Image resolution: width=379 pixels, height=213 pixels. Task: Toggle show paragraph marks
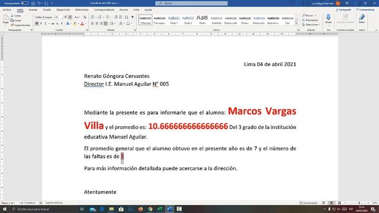pos(133,17)
